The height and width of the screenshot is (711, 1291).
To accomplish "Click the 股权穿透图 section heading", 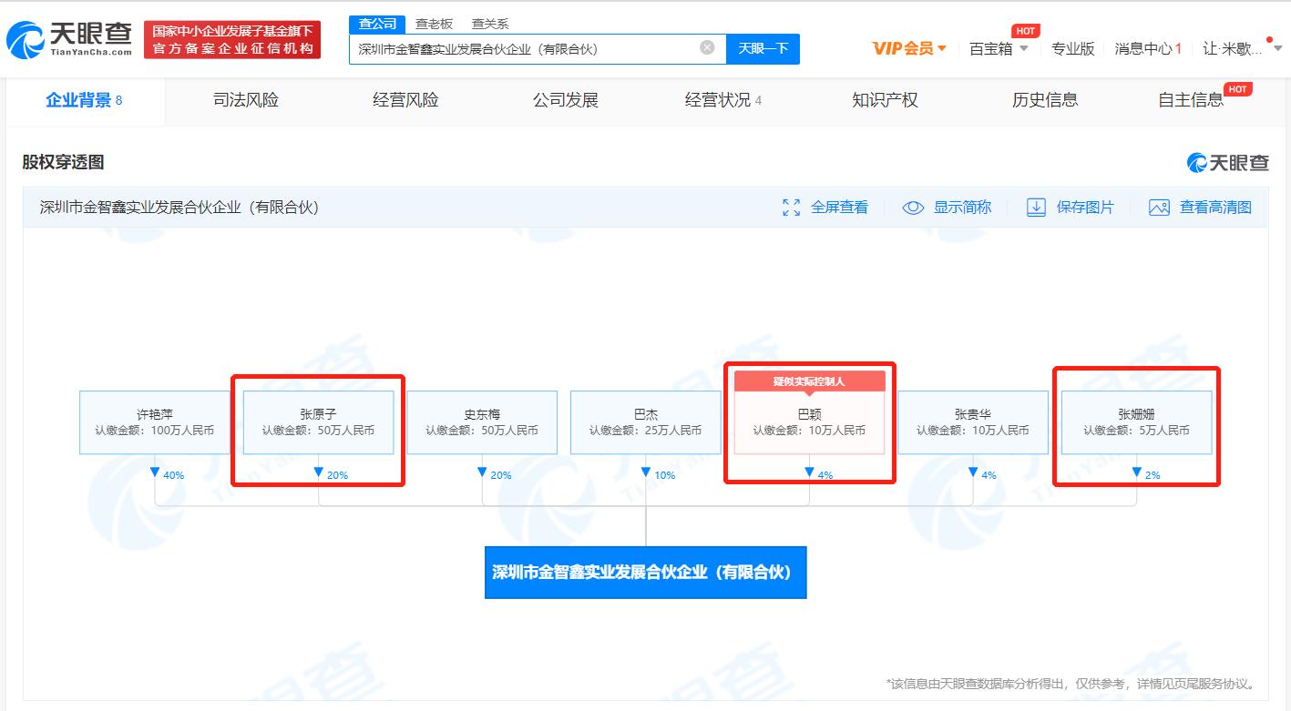I will (x=64, y=162).
